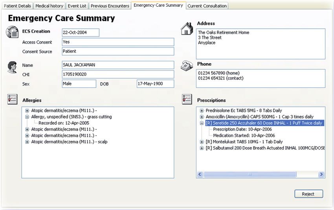This screenshot has width=334, height=210.
Task: Click the 01234 567890 (home) phone number
Action: 219,73
